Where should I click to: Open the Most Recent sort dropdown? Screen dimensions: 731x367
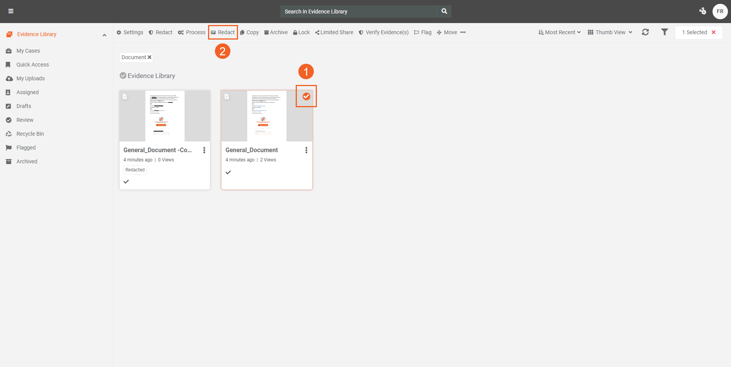(x=559, y=32)
